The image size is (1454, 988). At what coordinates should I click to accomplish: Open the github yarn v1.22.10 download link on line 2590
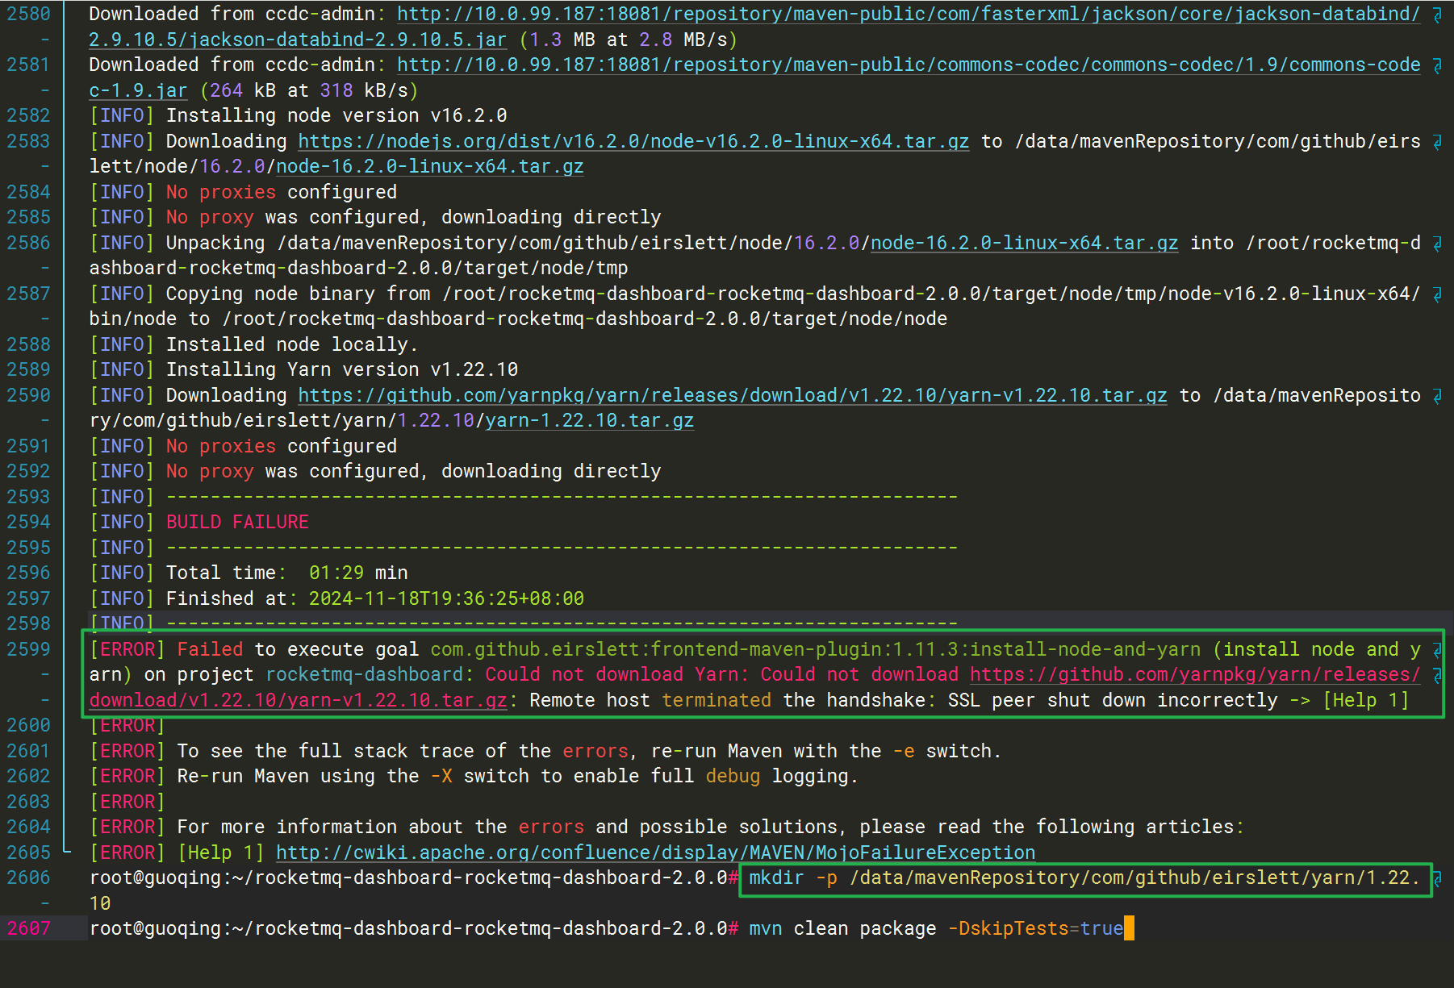point(733,395)
